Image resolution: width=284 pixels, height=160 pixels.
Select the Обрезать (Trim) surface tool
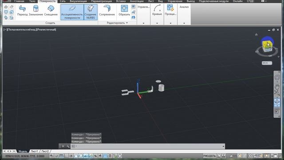[x=124, y=10]
